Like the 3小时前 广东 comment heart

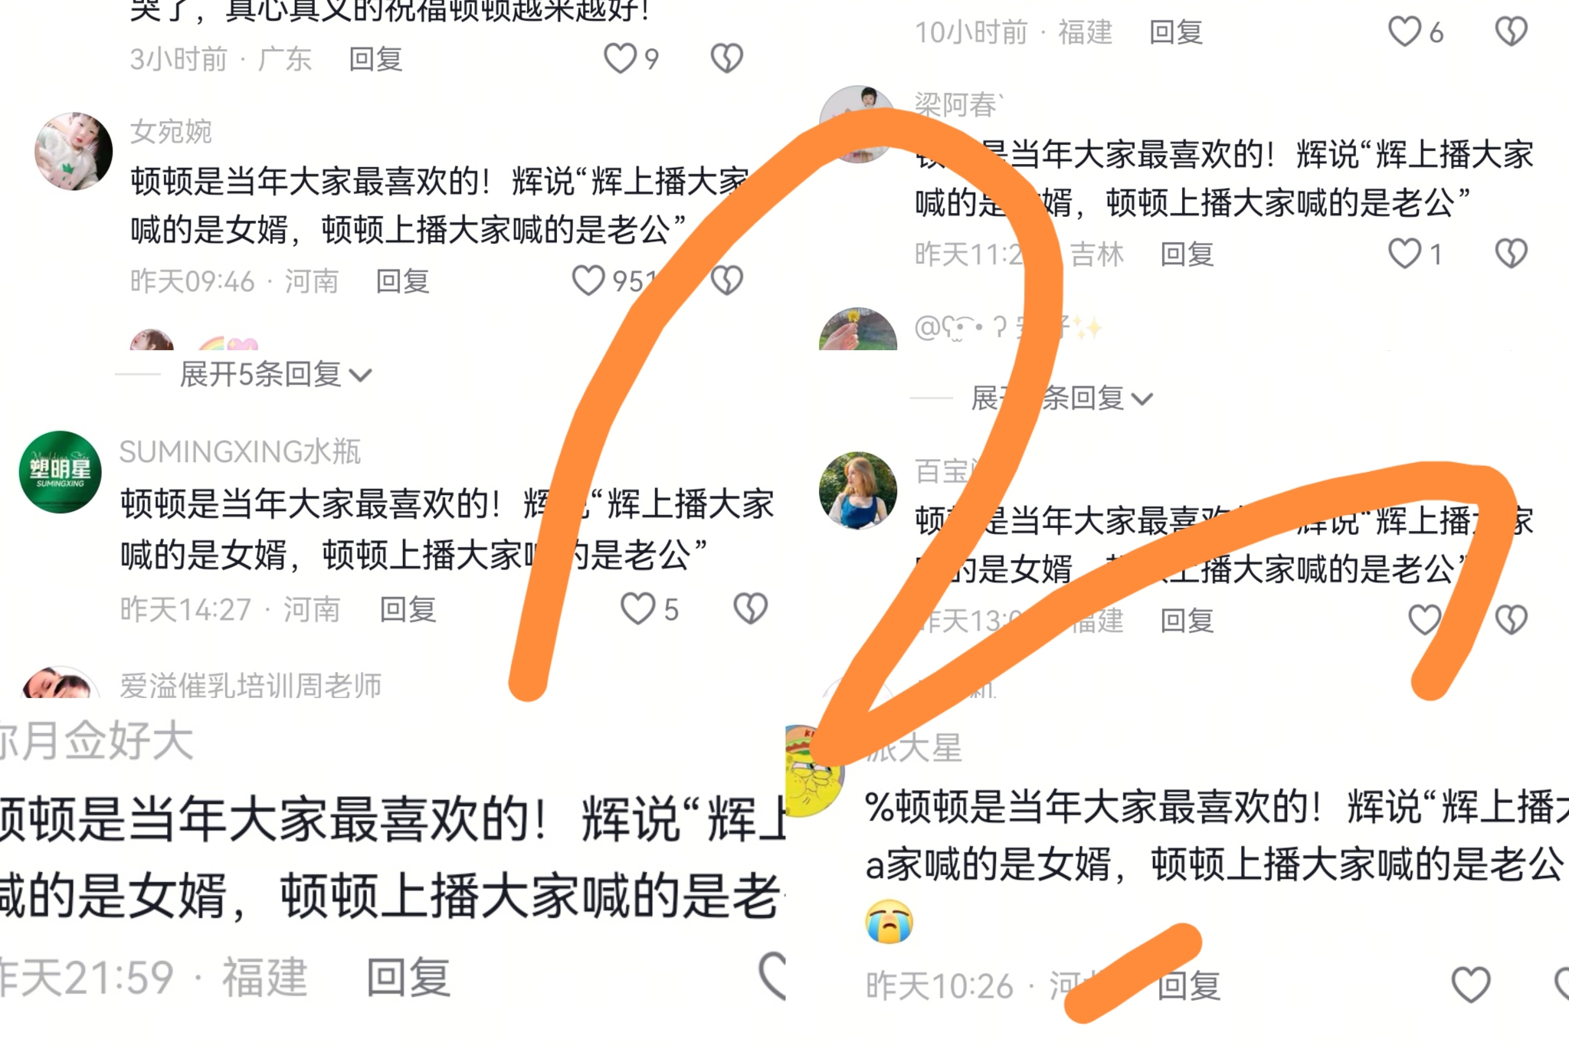[621, 58]
